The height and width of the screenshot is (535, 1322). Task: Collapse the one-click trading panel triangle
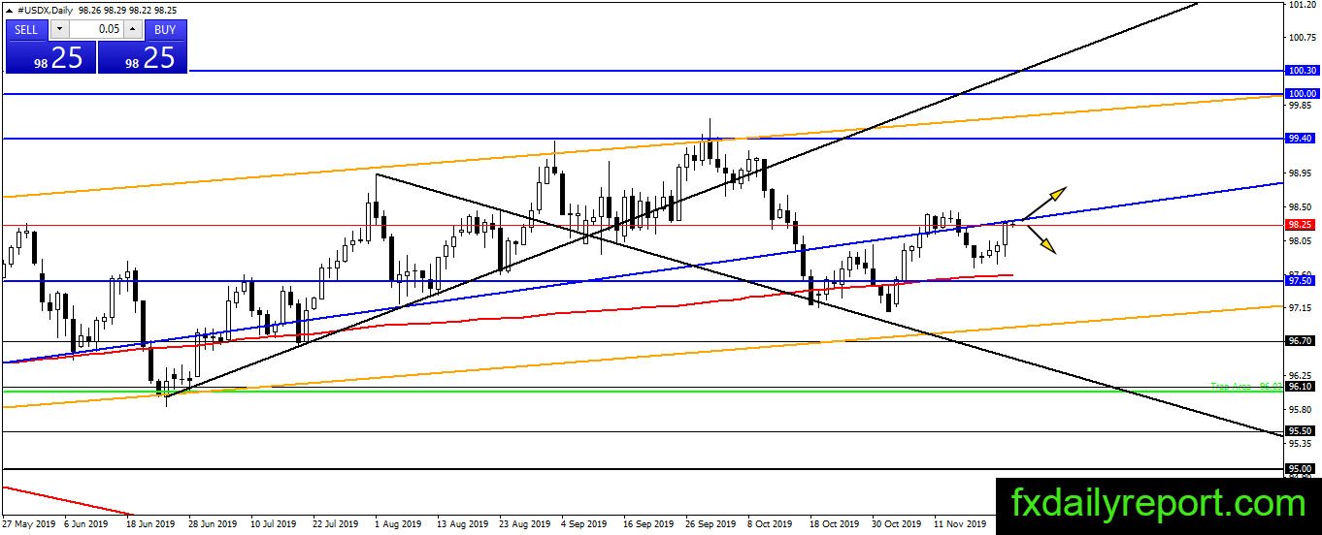click(x=9, y=10)
